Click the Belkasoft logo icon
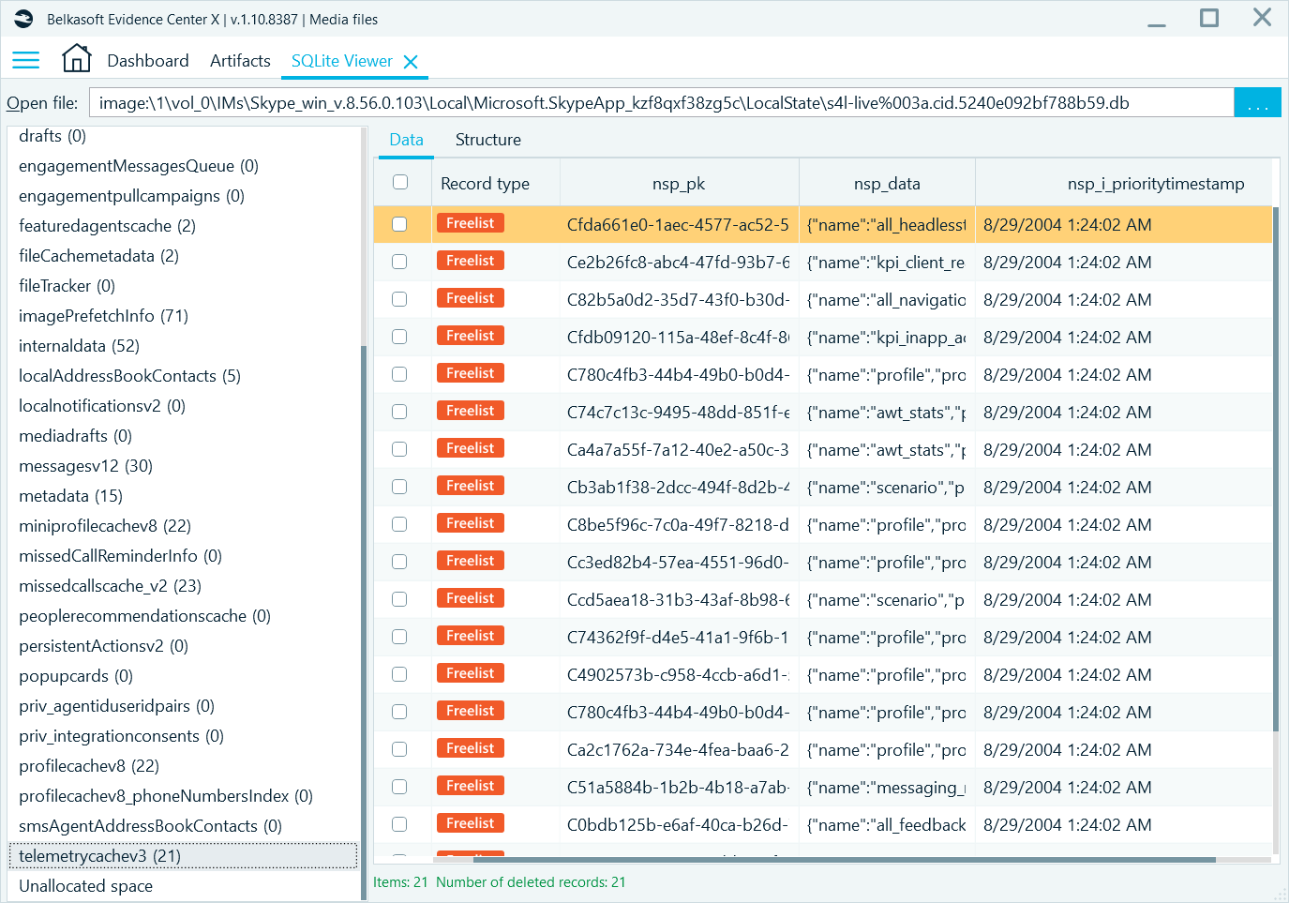The width and height of the screenshot is (1289, 903). pyautogui.click(x=23, y=19)
